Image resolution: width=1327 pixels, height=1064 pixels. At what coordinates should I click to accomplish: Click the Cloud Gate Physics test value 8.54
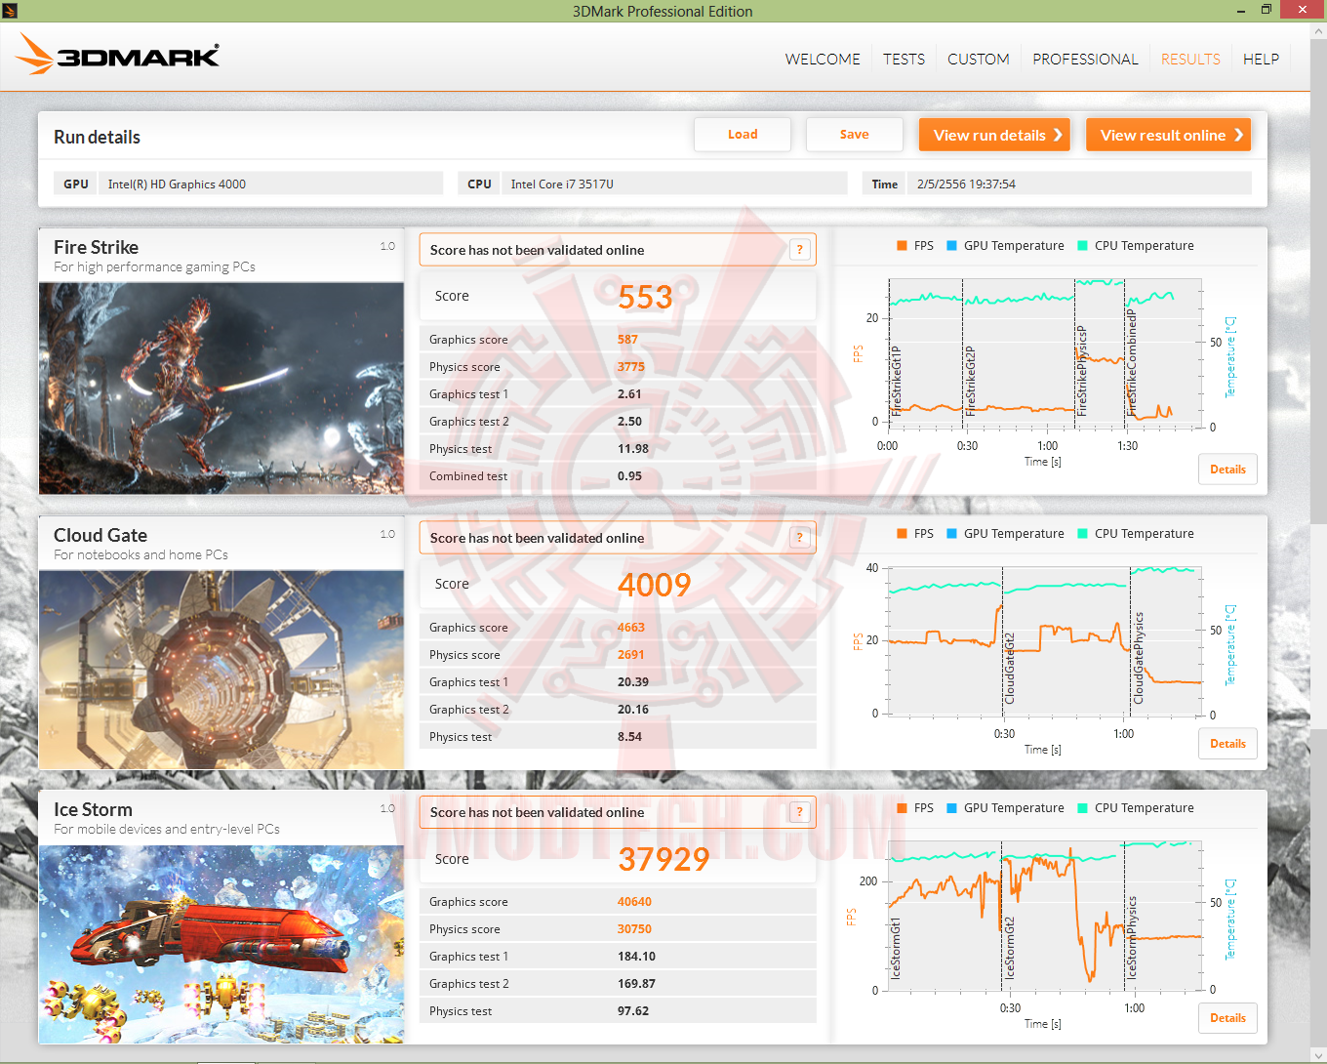[x=629, y=737]
